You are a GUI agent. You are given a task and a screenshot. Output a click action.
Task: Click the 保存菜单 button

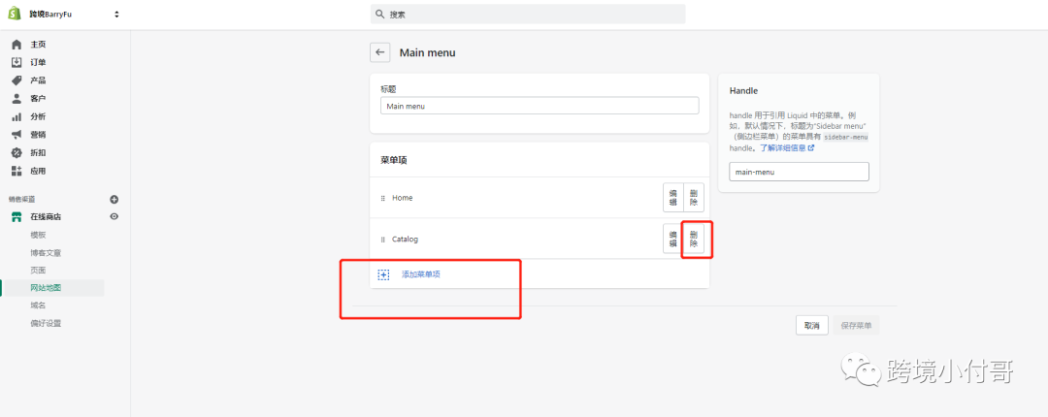[x=856, y=326]
